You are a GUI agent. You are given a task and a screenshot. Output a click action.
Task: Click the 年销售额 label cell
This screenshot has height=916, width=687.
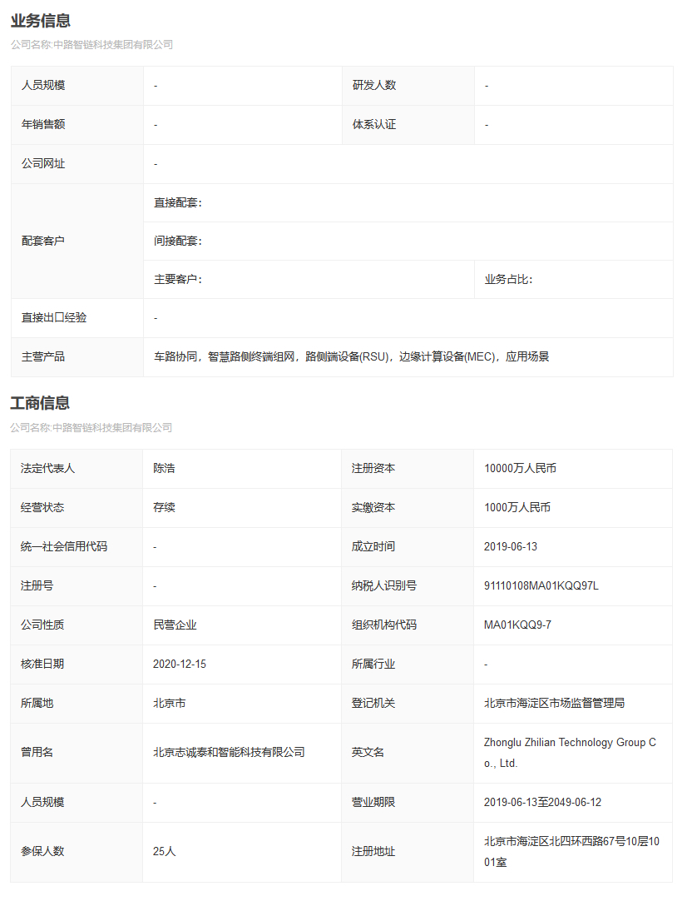[x=77, y=124]
